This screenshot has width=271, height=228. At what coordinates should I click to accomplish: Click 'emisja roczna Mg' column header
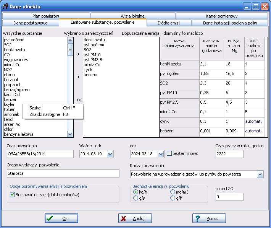235,49
